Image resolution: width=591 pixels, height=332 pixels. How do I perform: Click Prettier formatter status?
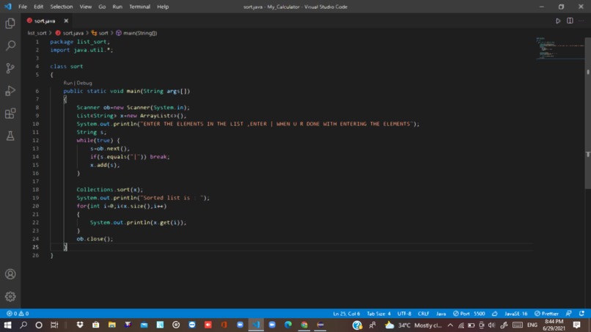[x=546, y=314]
